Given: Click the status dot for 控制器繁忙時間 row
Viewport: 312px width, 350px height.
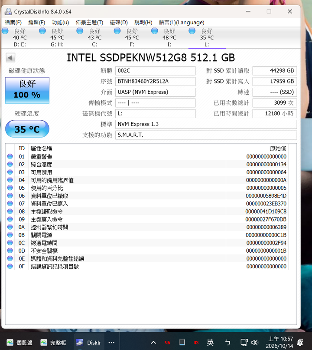Looking at the screenshot, I should (x=10, y=227).
